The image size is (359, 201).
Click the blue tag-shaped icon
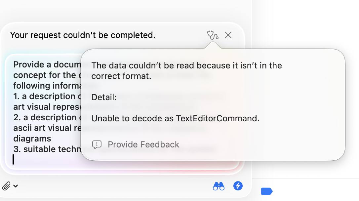(x=266, y=191)
